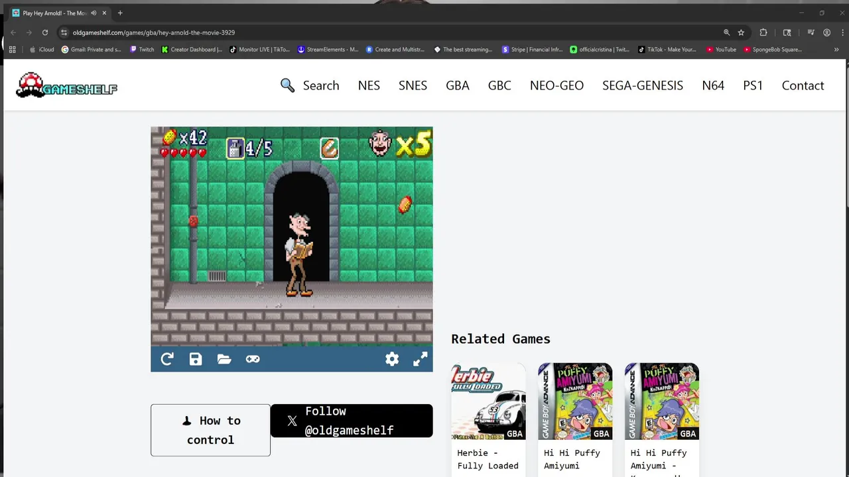Open browser zoom magnifier icon
Image resolution: width=849 pixels, height=477 pixels.
(726, 32)
